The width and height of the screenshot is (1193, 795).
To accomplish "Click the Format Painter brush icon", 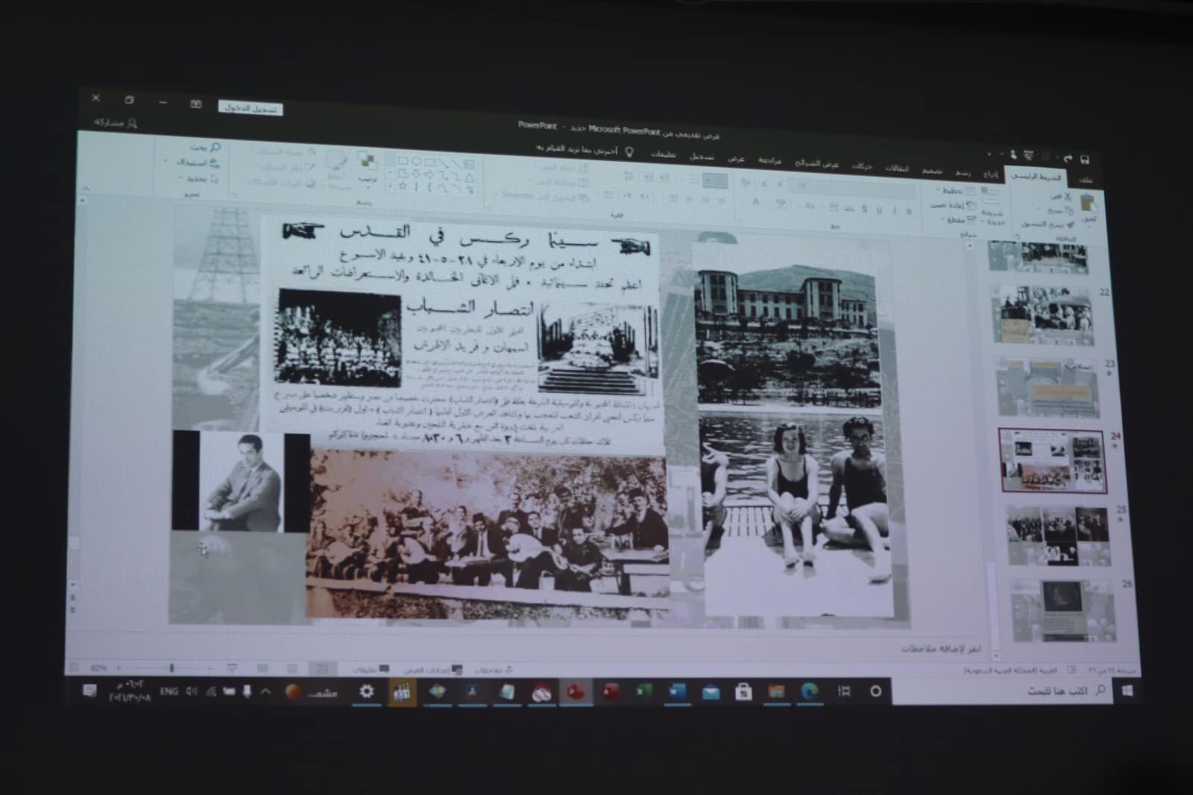I will [1071, 224].
